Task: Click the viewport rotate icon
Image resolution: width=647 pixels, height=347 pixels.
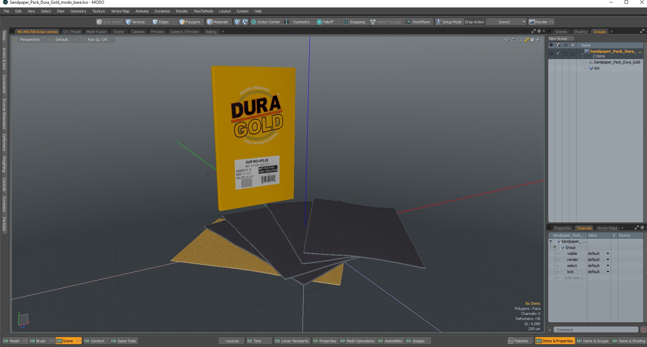Action: click(x=513, y=40)
